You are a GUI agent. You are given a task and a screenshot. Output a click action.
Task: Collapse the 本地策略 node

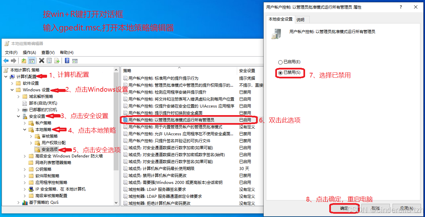click(x=25, y=129)
